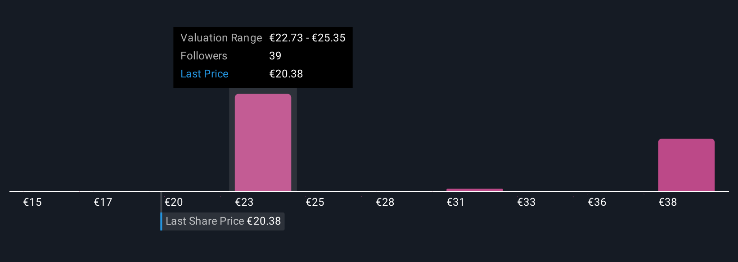
Task: Select the pink bar at €38
Action: 686,165
